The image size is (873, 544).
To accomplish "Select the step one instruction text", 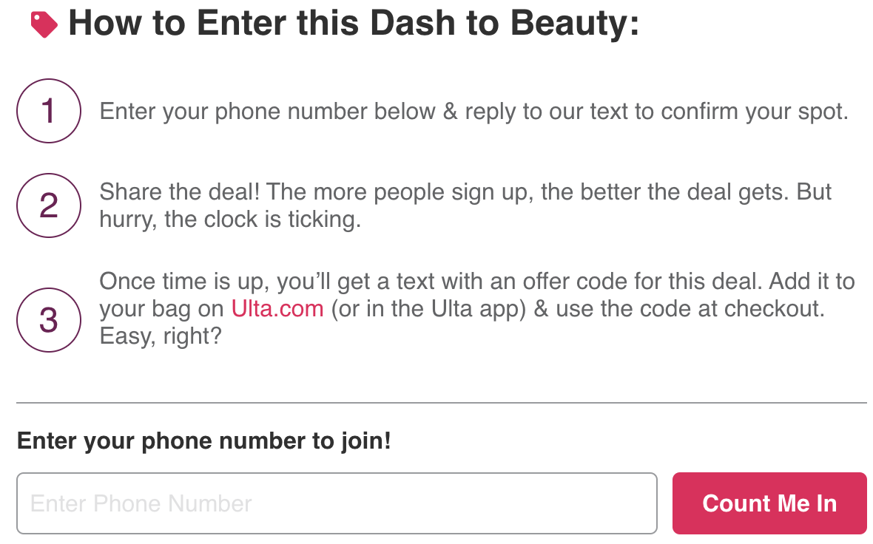I will 473,112.
